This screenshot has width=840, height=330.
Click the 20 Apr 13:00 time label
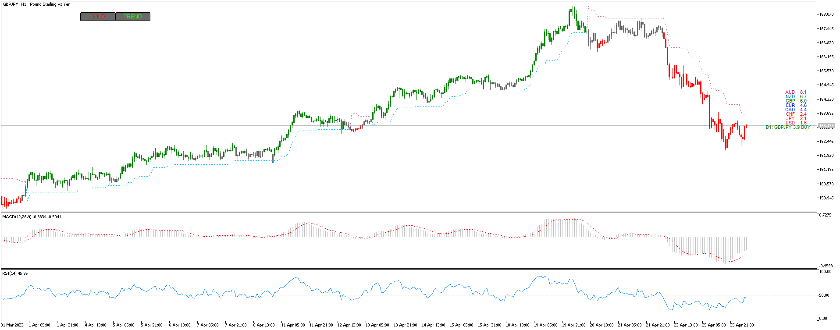click(602, 325)
